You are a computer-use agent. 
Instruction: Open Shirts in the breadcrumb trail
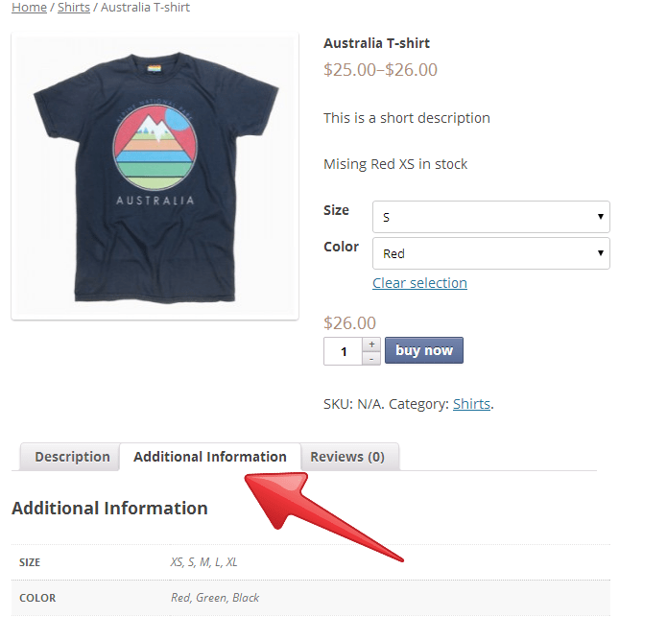[x=74, y=8]
